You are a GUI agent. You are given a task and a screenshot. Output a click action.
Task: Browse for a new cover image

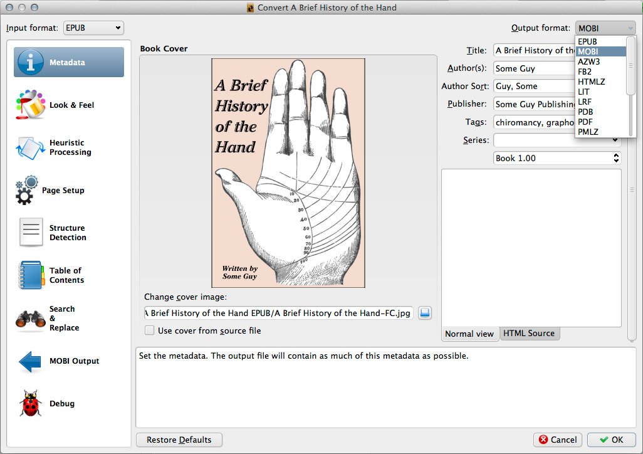tap(424, 313)
